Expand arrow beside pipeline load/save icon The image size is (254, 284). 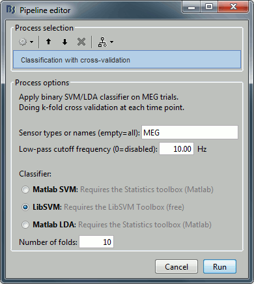111,42
